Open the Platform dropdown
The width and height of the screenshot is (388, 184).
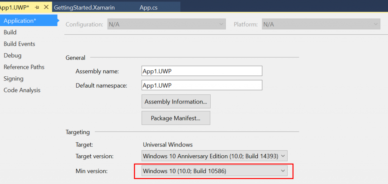click(x=321, y=25)
